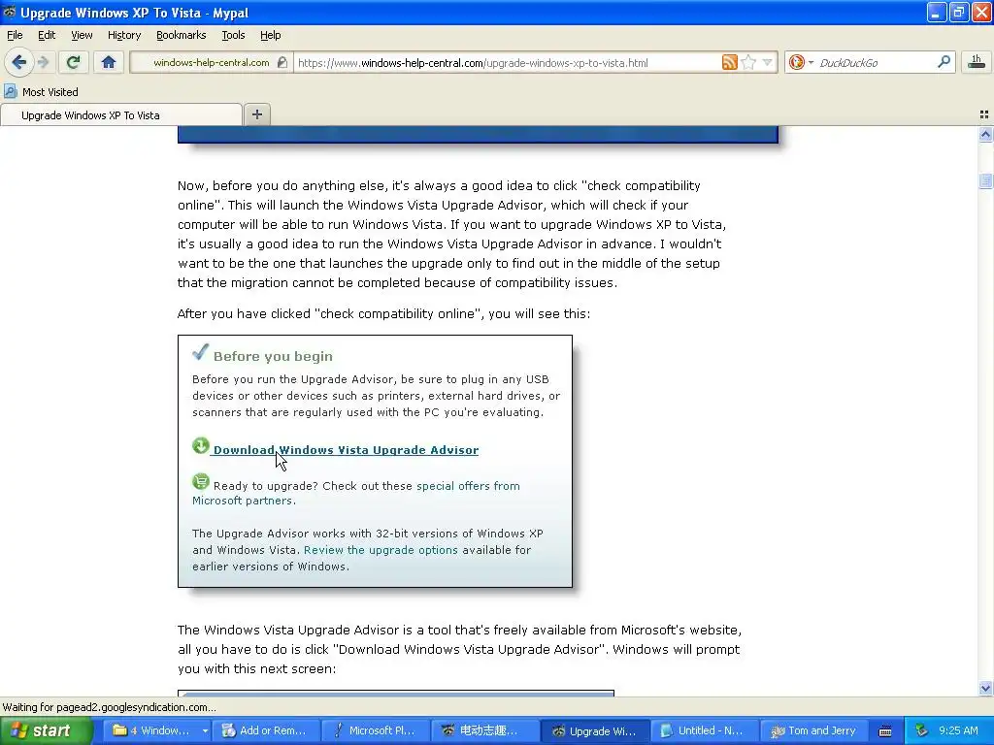Click the green download arrow icon
The width and height of the screenshot is (994, 745).
pos(200,446)
